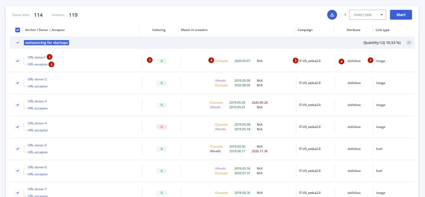Screen dimensions: 425x197
Task: Open URL-acceptor link under URL-donor-5
Action: [x=38, y=152]
